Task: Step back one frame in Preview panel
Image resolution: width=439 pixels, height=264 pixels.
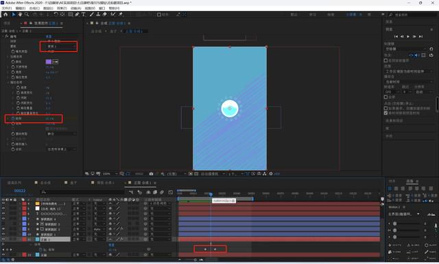Action: coord(402,36)
